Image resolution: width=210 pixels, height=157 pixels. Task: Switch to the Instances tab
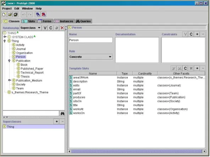coord(64,21)
